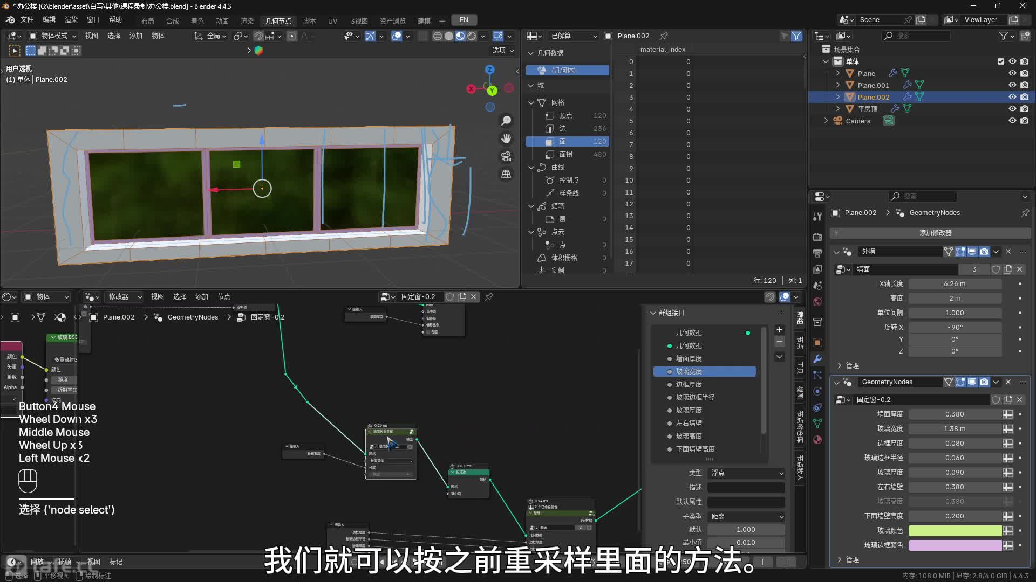Toggle the viewport gizmo display
The height and width of the screenshot is (582, 1036).
pyautogui.click(x=370, y=36)
